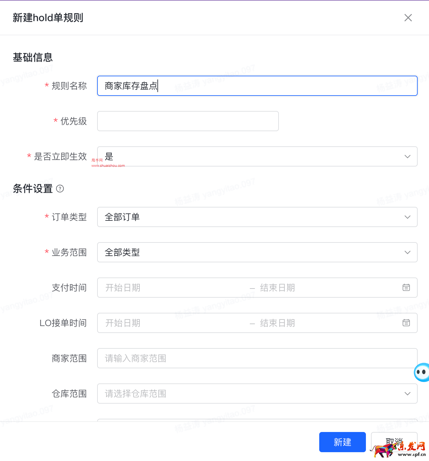Click the 取消 cancel button
Image resolution: width=429 pixels, height=461 pixels.
[394, 442]
